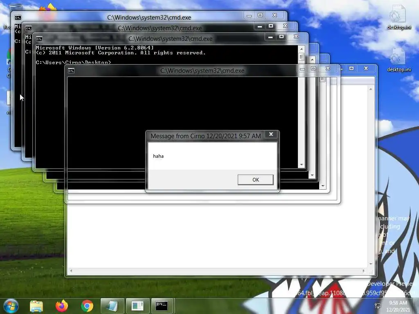Switch to the Notepad taskbar button
The width and height of the screenshot is (419, 314).
(112, 306)
